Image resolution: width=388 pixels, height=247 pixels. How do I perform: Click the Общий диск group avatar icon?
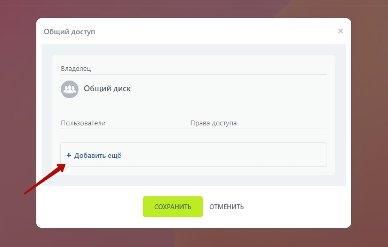(69, 89)
